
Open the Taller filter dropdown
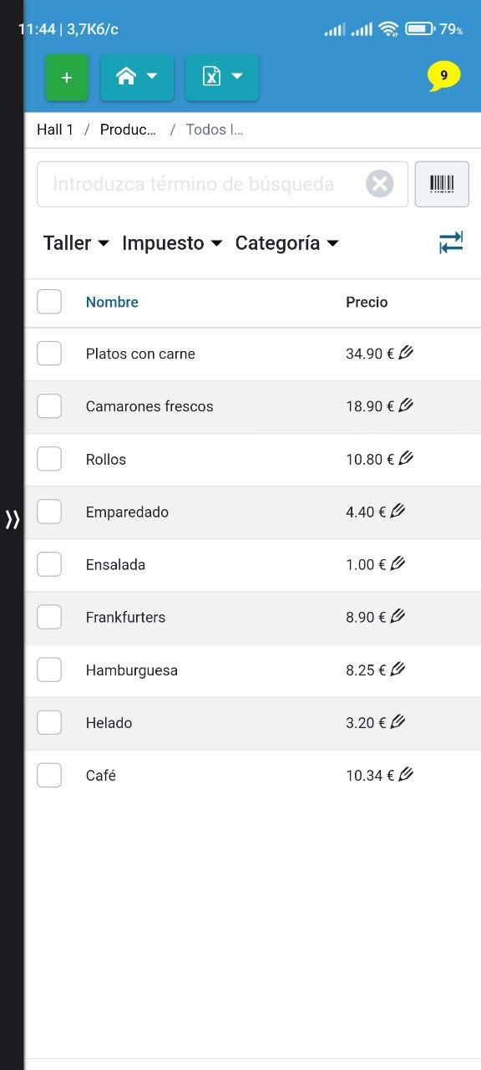click(76, 243)
